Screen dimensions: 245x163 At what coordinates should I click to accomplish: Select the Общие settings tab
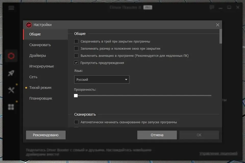(x=45, y=34)
